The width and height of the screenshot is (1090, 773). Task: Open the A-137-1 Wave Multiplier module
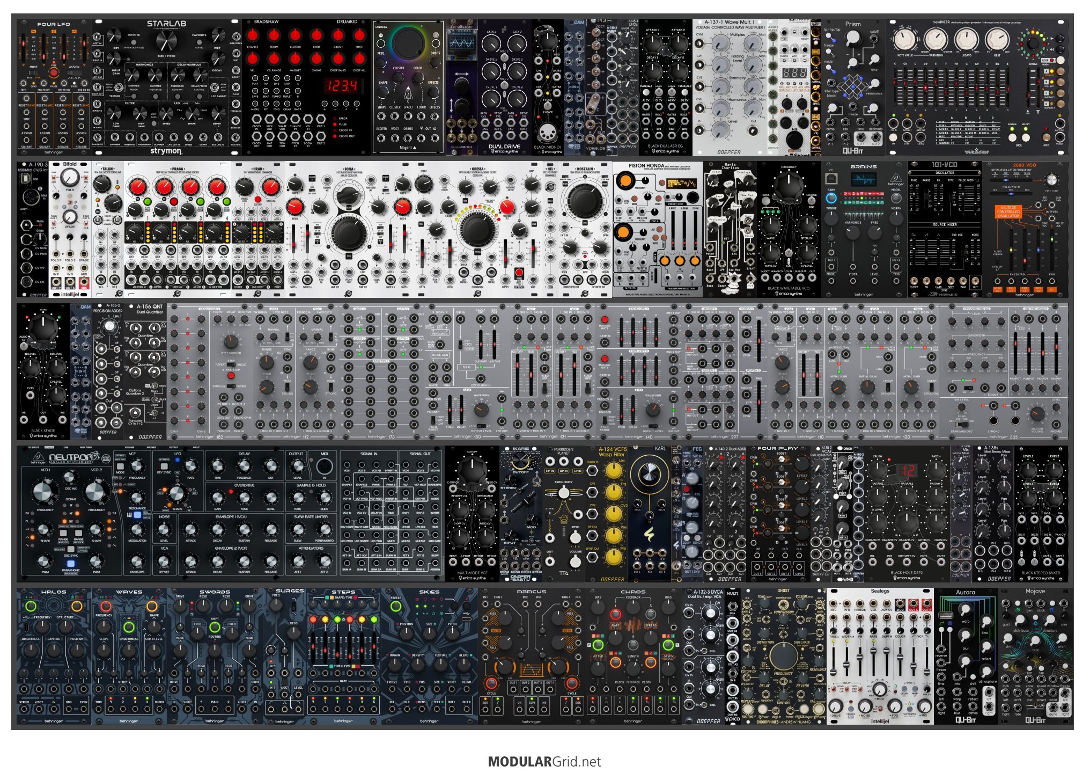pyautogui.click(x=730, y=87)
